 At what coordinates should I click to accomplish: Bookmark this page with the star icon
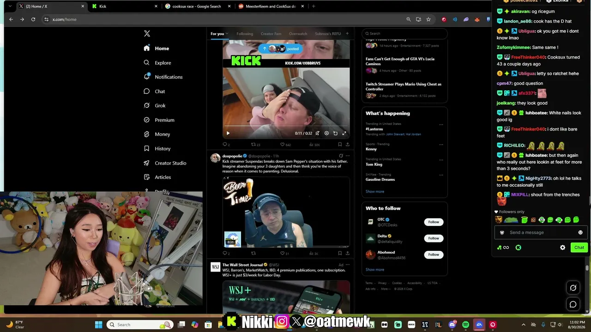[428, 19]
